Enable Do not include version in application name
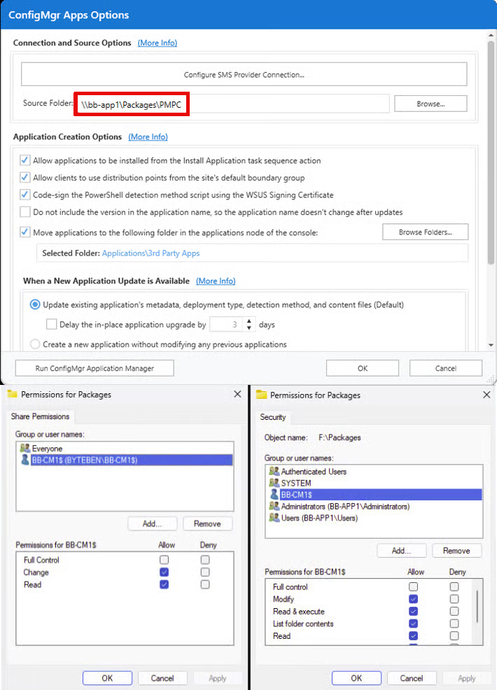This screenshot has width=497, height=690. [x=25, y=211]
